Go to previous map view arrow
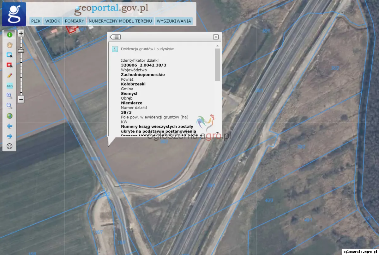Image resolution: width=379 pixels, height=255 pixels. (x=9, y=126)
